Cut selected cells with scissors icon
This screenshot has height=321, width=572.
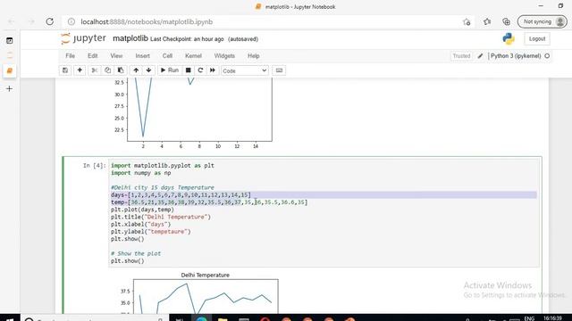pos(95,70)
